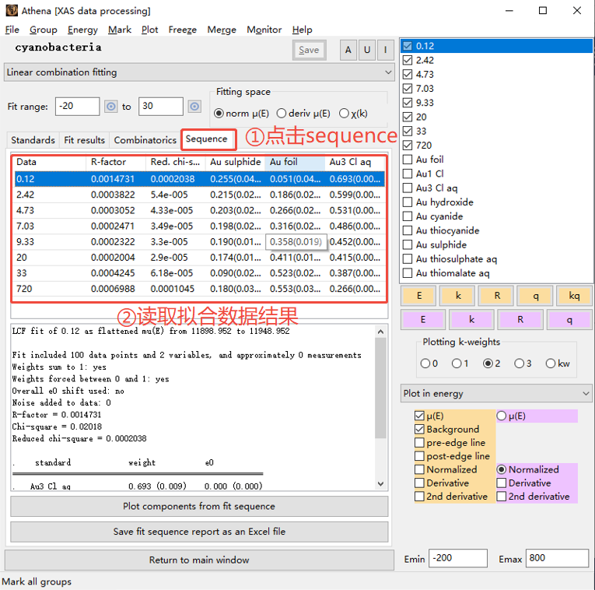Image resolution: width=595 pixels, height=590 pixels.
Task: Select the 9.33 row in sequence table
Action: tap(200, 242)
